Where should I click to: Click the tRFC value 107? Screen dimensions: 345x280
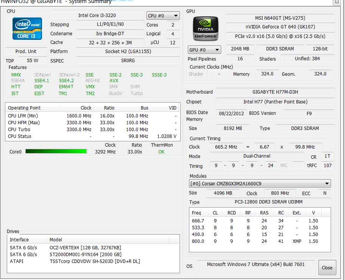tap(328, 165)
